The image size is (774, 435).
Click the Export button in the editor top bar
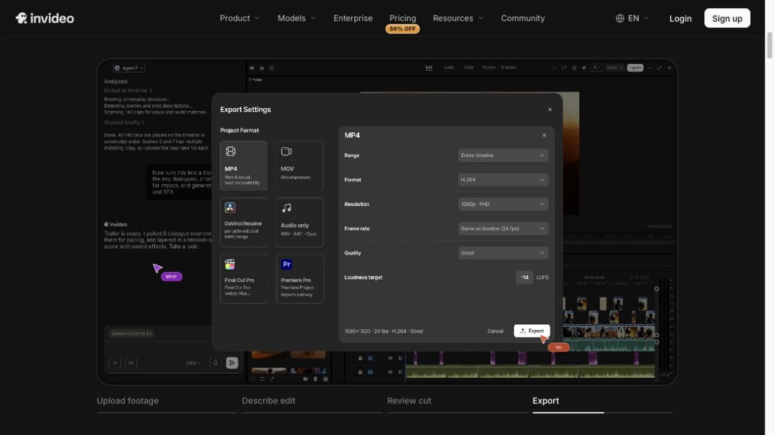coord(635,68)
